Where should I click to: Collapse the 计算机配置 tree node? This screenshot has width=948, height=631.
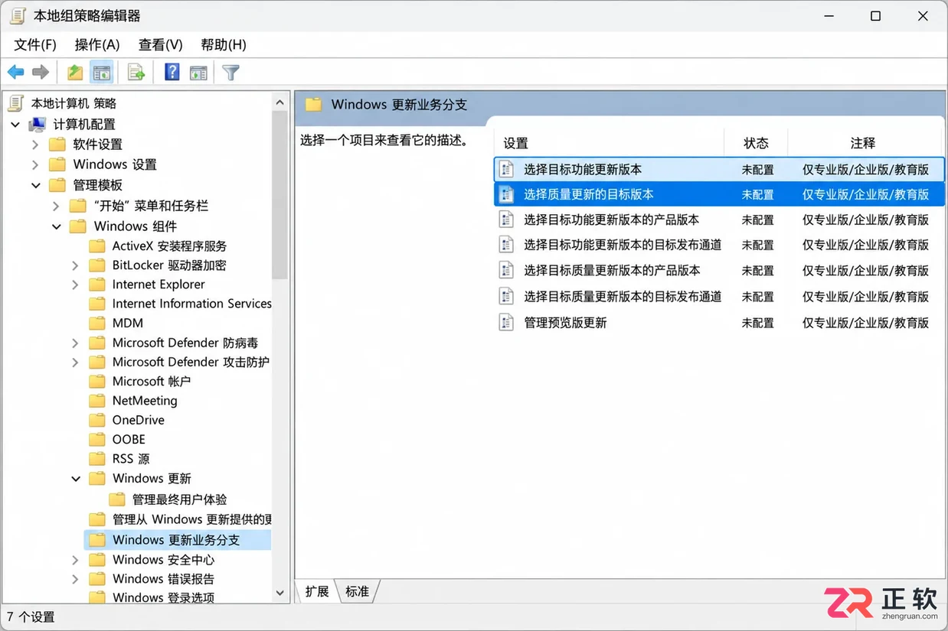[15, 124]
